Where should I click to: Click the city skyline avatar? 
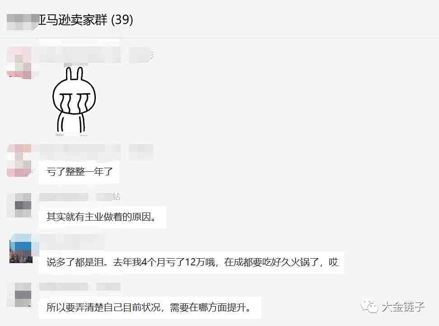pyautogui.click(x=21, y=249)
